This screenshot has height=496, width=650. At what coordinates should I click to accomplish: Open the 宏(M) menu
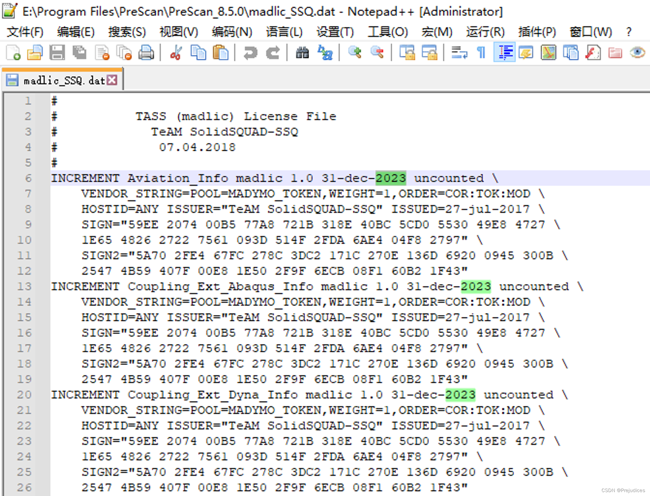[x=436, y=32]
